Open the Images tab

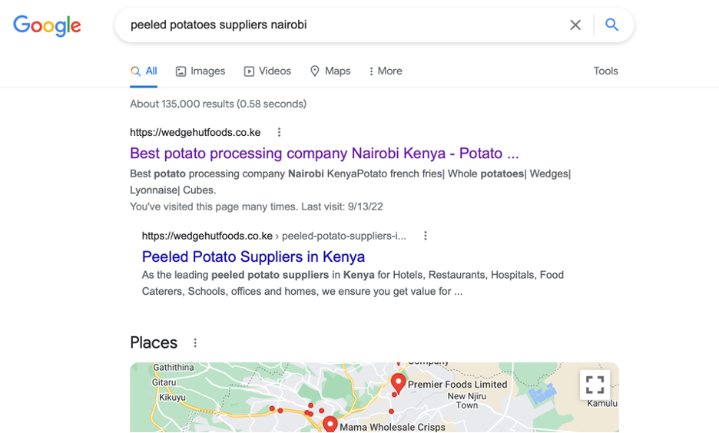(200, 71)
